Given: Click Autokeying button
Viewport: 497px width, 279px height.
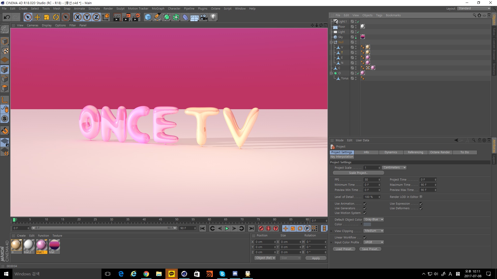Looking at the screenshot, I should point(268,228).
